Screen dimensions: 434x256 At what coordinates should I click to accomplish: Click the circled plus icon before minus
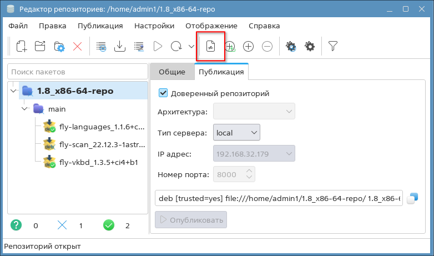249,47
